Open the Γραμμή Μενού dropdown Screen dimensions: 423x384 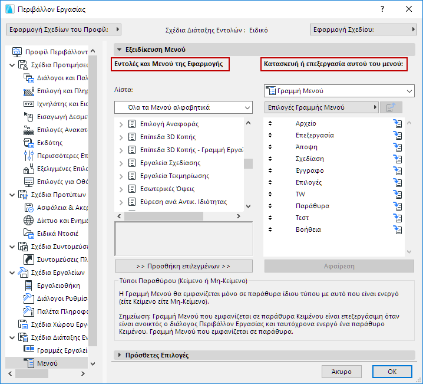coord(339,91)
